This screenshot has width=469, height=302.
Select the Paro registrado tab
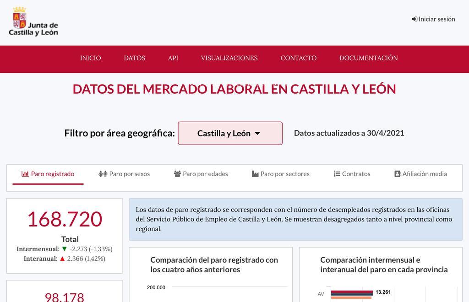(x=48, y=174)
